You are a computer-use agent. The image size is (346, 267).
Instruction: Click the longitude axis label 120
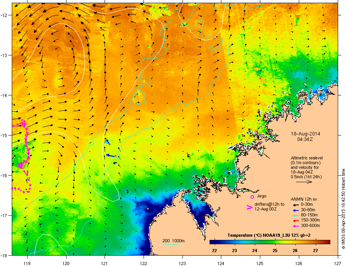66,263
